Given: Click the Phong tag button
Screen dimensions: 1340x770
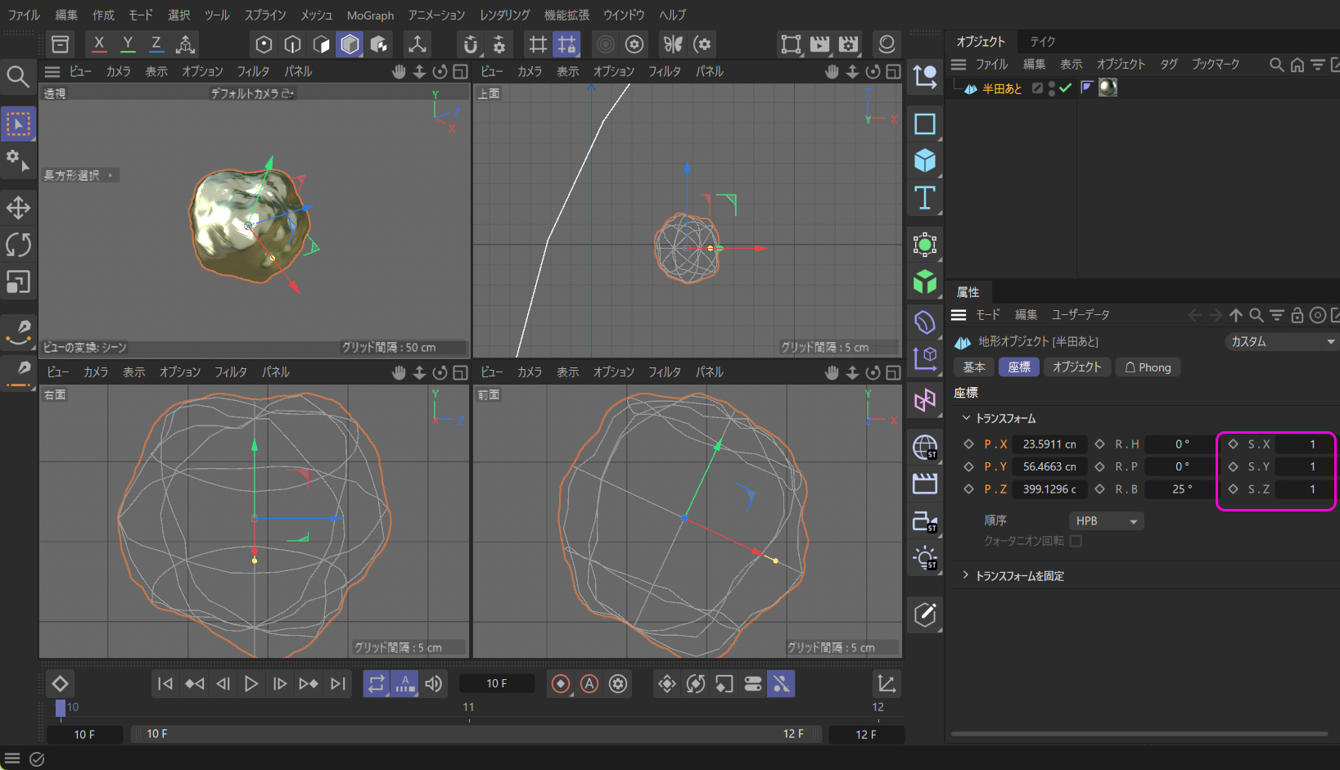Looking at the screenshot, I should [1148, 367].
